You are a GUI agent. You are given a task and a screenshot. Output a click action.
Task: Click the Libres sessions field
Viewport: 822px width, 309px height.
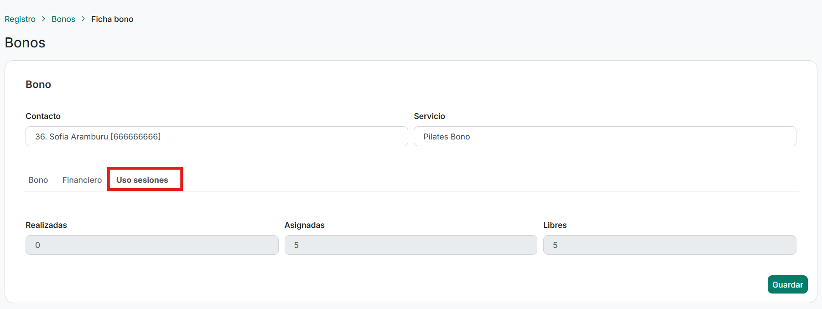coord(669,245)
